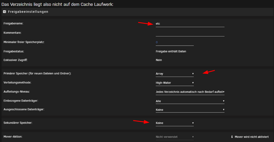This screenshot has width=274, height=142.
Task: Open Sekundärer Speicher dropdown showing Keine
Action: click(175, 123)
